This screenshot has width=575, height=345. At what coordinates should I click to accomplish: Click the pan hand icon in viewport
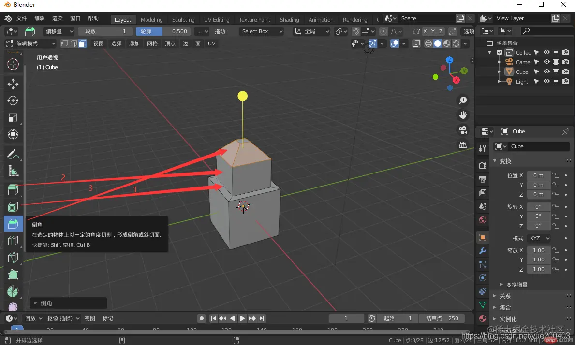tap(463, 115)
